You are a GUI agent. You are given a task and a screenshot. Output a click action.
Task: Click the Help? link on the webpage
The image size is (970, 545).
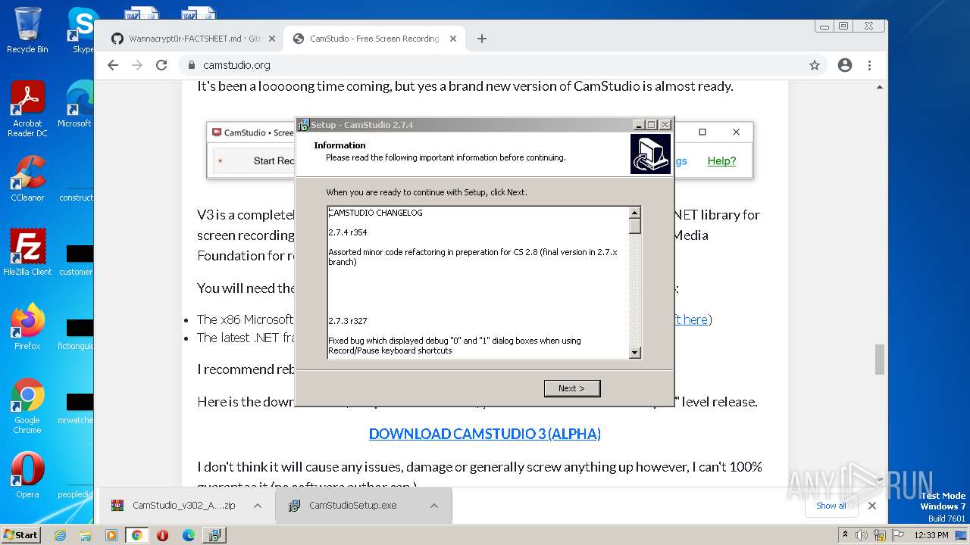pyautogui.click(x=721, y=160)
